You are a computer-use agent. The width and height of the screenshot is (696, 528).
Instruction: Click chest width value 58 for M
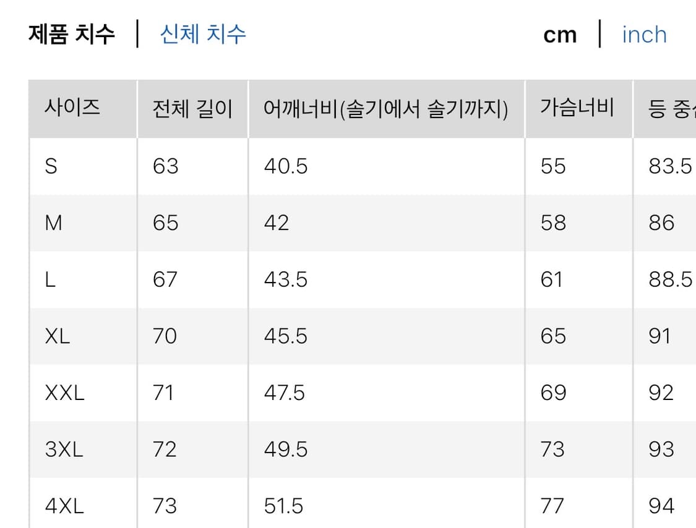552,223
